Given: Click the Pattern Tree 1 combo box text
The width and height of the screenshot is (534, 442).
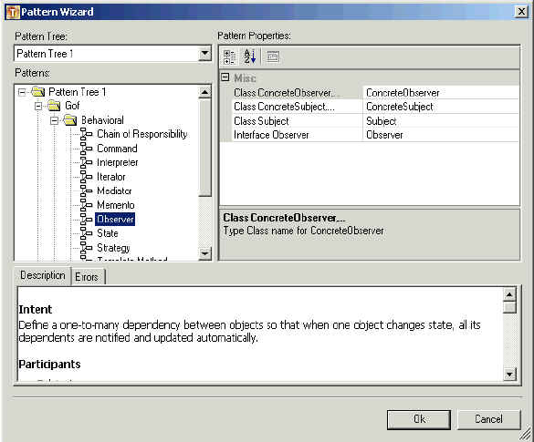Looking at the screenshot, I should [45, 54].
